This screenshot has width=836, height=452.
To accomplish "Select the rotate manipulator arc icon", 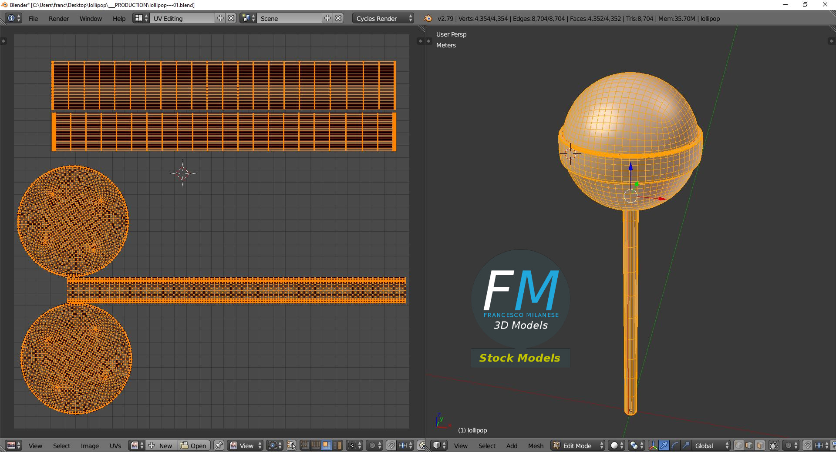I will 674,445.
